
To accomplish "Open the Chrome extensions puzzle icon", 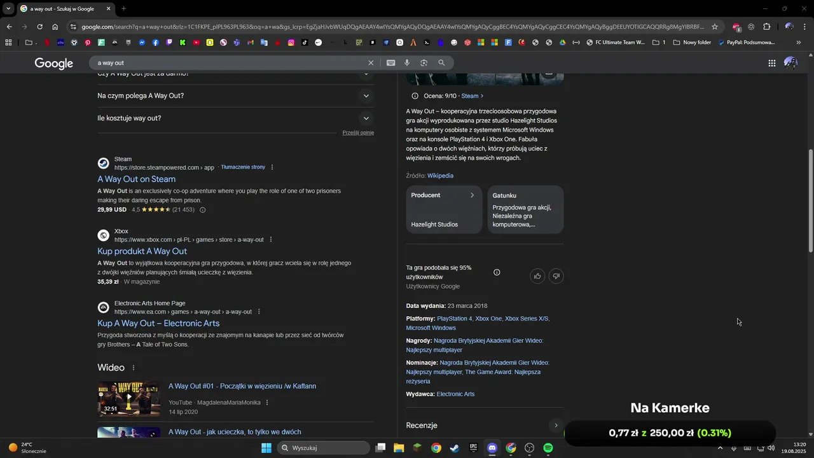I will point(767,27).
